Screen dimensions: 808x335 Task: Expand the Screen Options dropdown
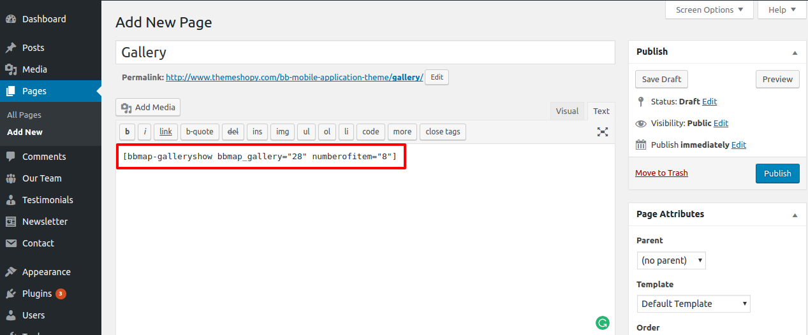709,10
